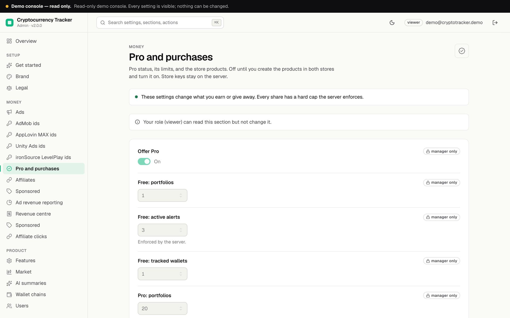The height and width of the screenshot is (318, 510).
Task: Open the Users page
Action: point(44,306)
